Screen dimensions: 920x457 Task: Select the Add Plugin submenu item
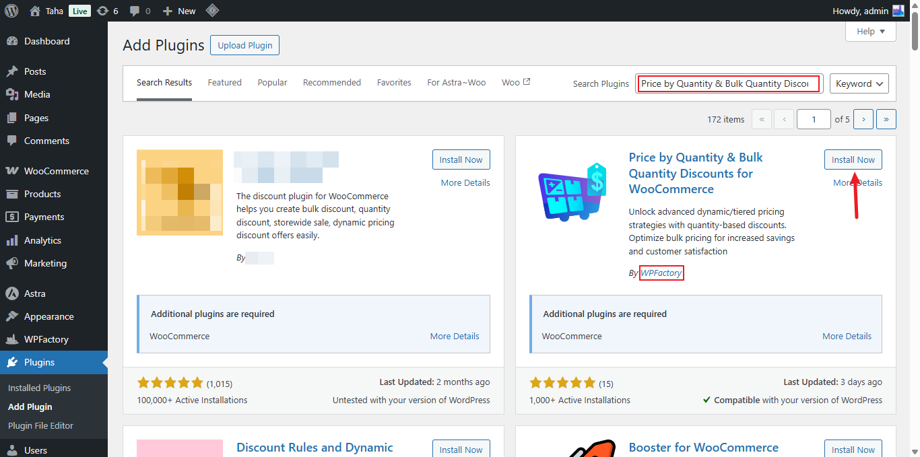tap(30, 407)
